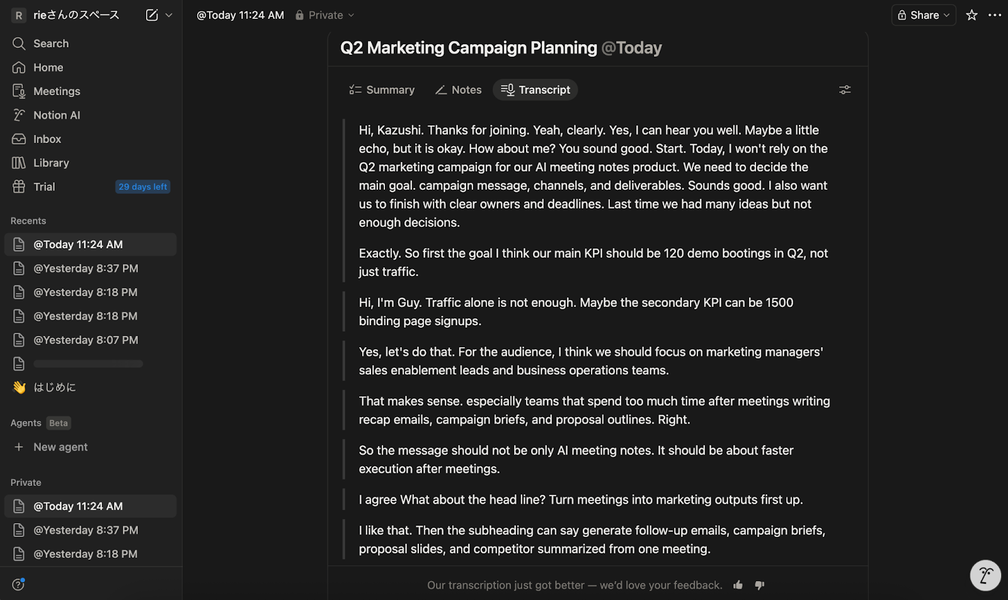This screenshot has height=600, width=1008.
Task: Open help icon at sidebar bottom
Action: click(x=18, y=584)
